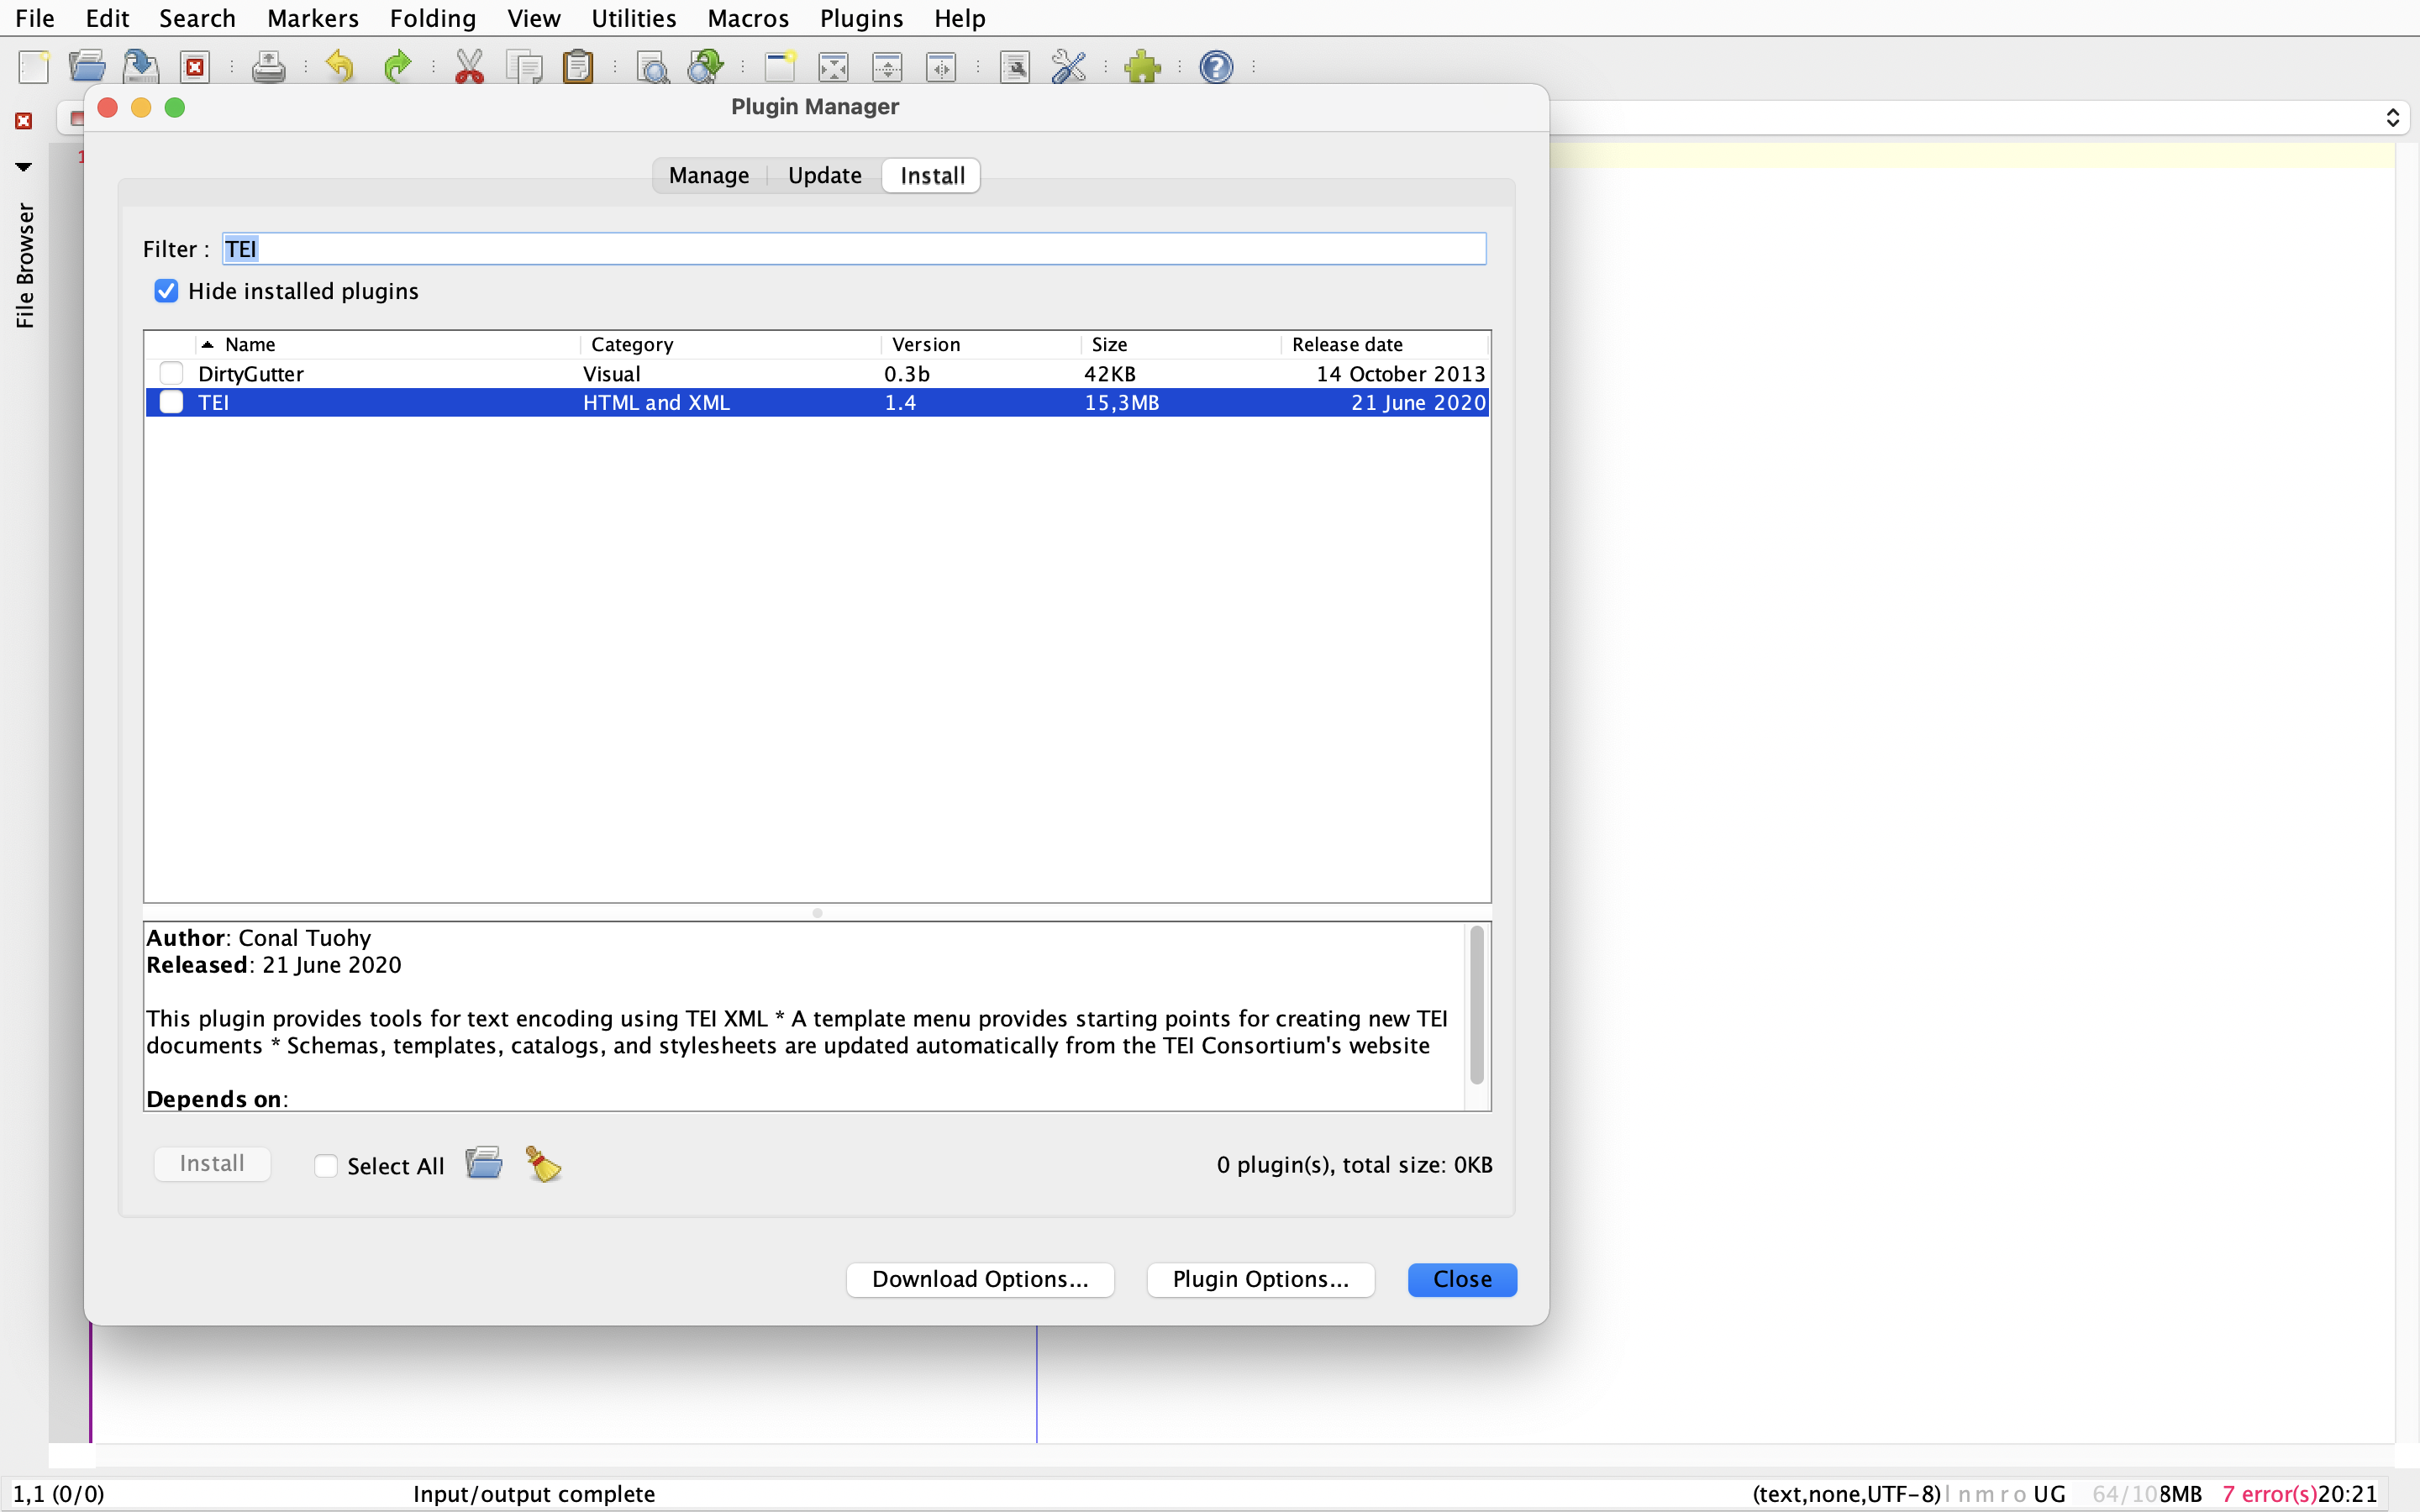Image resolution: width=2420 pixels, height=1512 pixels.
Task: Click the Close buffer toolbar icon
Action: [195, 67]
